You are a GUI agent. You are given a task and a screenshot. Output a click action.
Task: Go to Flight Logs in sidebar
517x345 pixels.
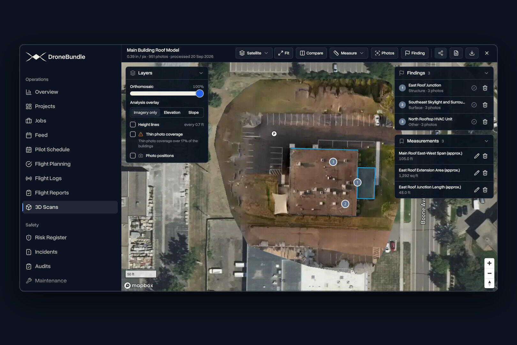pyautogui.click(x=70, y=178)
